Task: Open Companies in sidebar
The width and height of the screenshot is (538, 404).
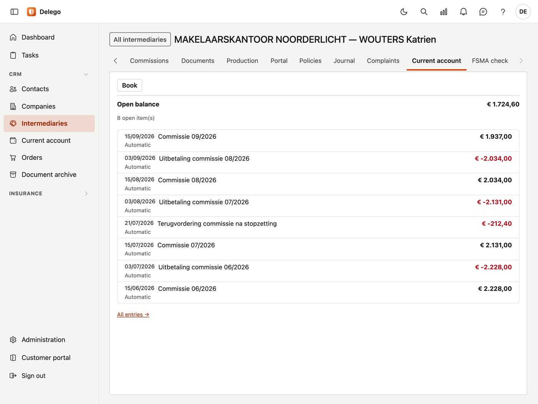Action: pyautogui.click(x=49, y=106)
